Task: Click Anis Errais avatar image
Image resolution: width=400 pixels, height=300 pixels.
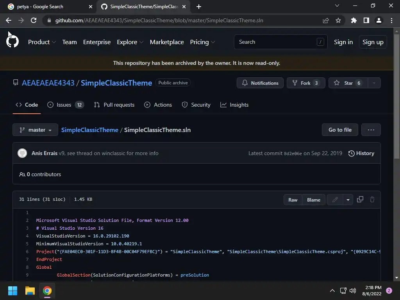Action: point(22,153)
